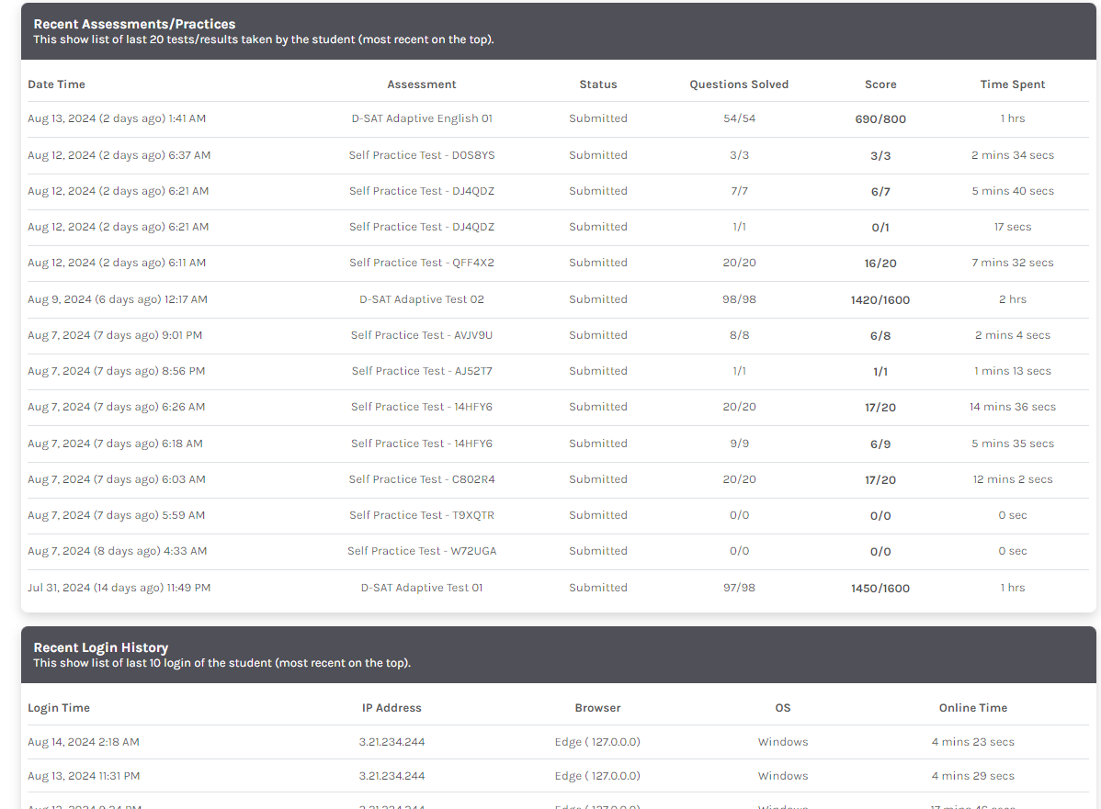Click the 1450/1600 score value

[880, 589]
